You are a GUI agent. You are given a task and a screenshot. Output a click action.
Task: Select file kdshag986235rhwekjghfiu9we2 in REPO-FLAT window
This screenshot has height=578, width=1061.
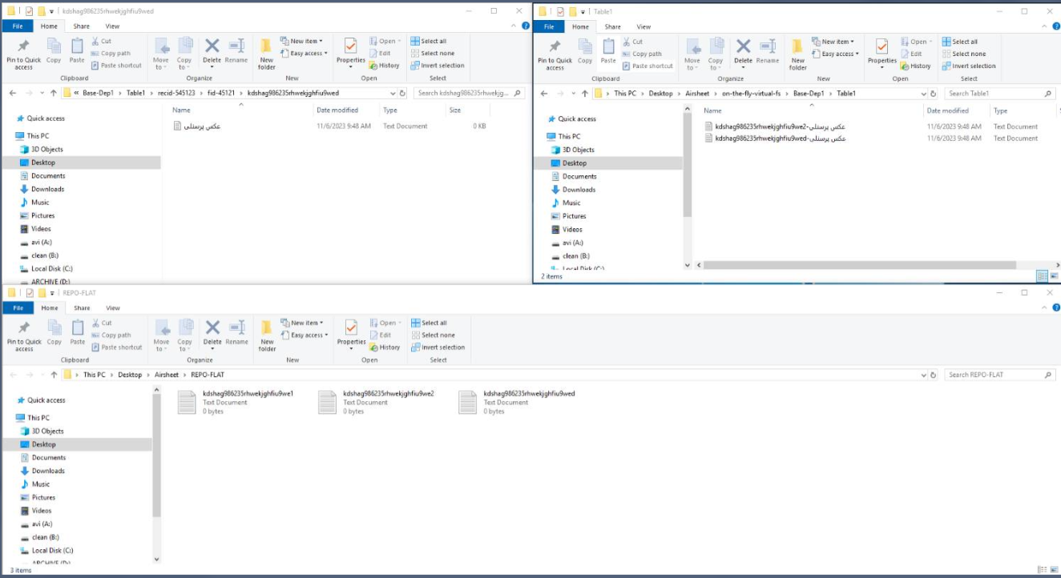point(376,402)
